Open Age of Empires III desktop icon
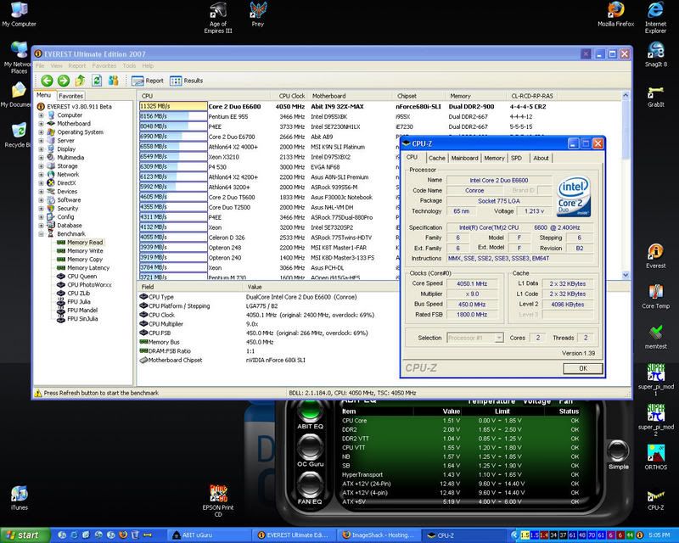Image resolution: width=679 pixels, height=543 pixels. pyautogui.click(x=218, y=18)
